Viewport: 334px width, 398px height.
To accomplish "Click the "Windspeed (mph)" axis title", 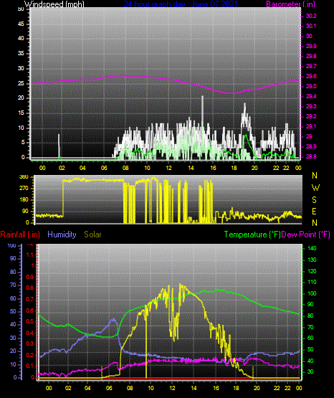I will [x=54, y=4].
